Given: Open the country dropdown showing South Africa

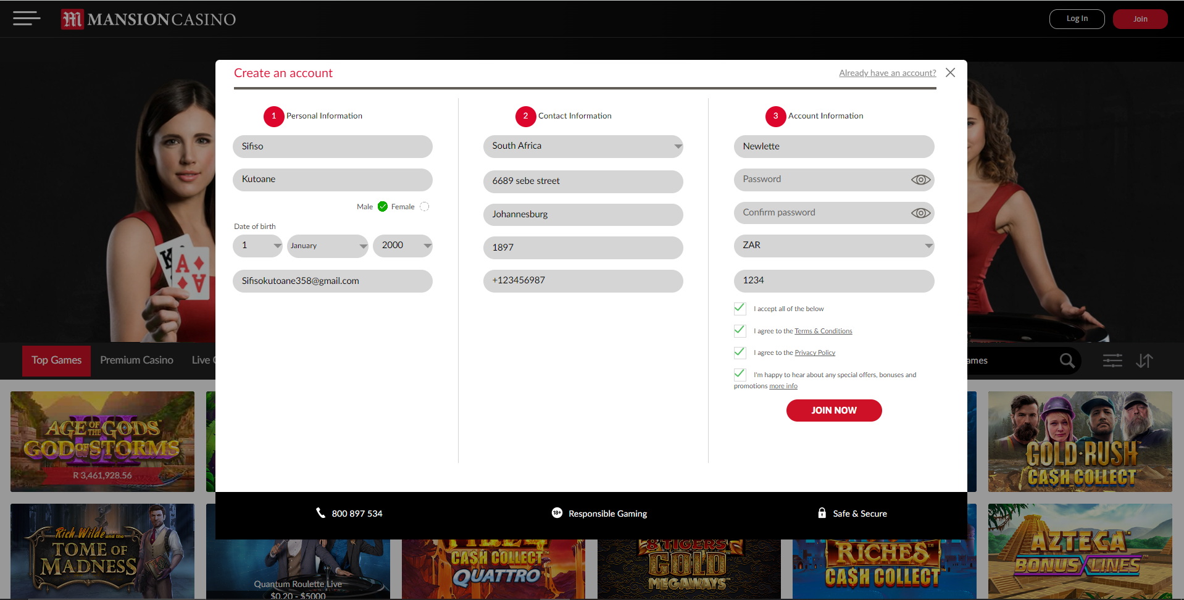Looking at the screenshot, I should click(583, 146).
